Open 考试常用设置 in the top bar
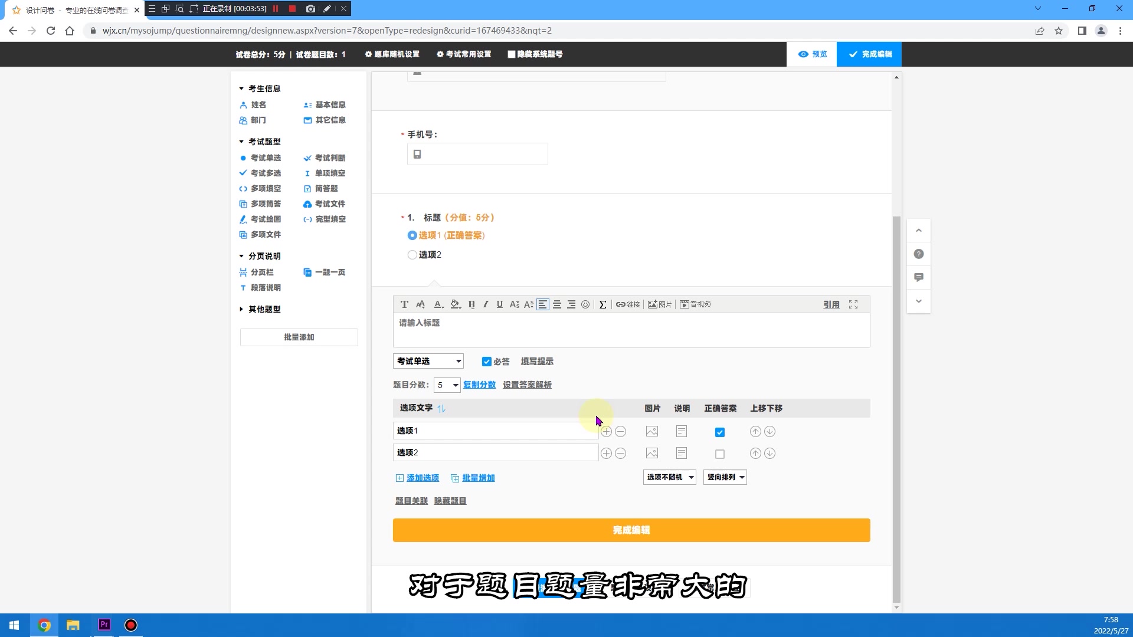The width and height of the screenshot is (1133, 637). coord(464,54)
